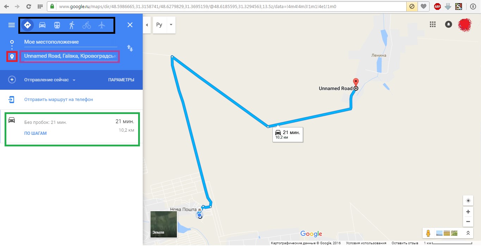Add a destination with plus icon
481x246 pixels.
(x=12, y=80)
